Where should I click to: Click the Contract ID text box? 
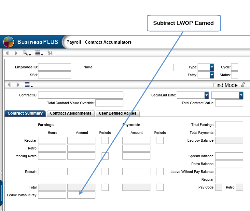tap(81, 95)
